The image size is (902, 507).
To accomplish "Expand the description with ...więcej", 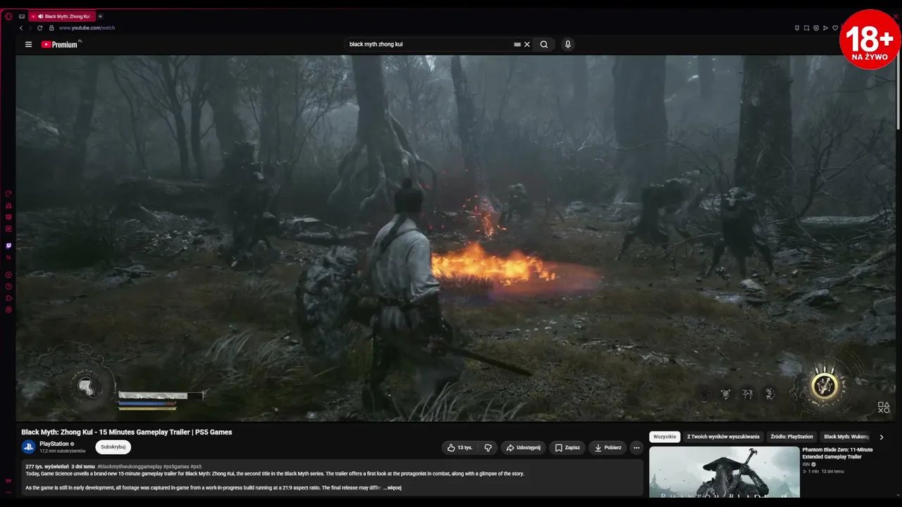I will (x=393, y=487).
